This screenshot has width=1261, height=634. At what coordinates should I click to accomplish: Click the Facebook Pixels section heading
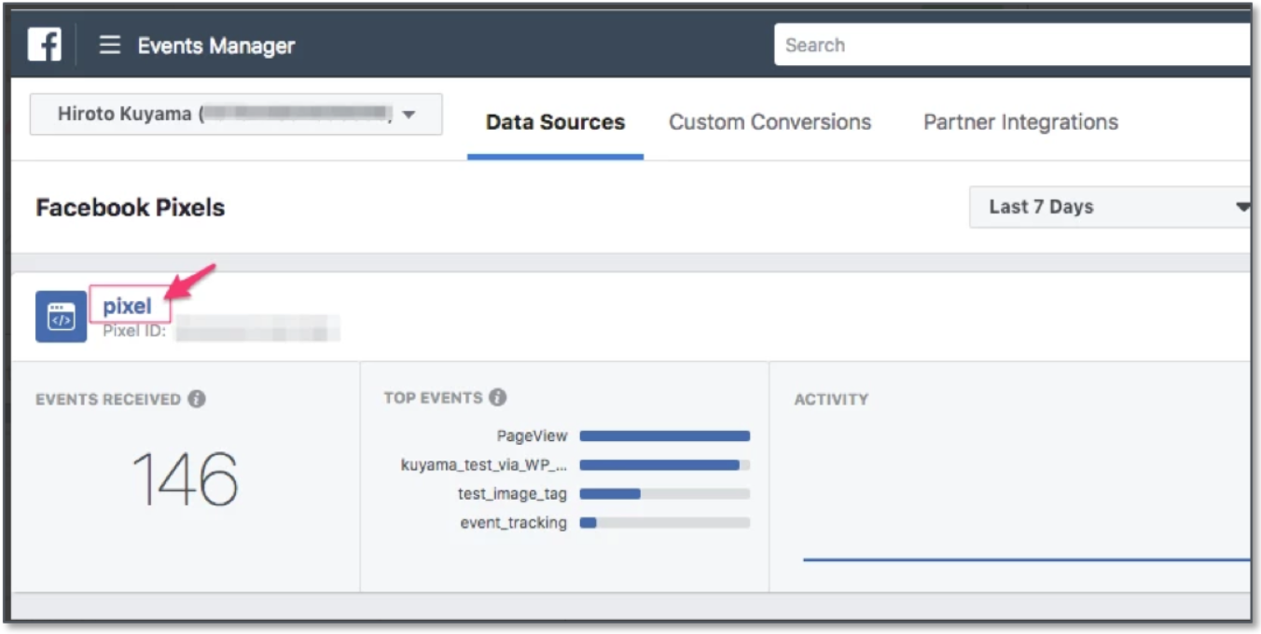tap(130, 207)
